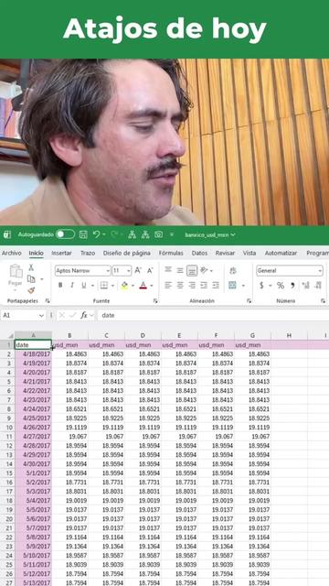This screenshot has height=586, width=329.
Task: Click the Align Top icon
Action: tap(168, 270)
